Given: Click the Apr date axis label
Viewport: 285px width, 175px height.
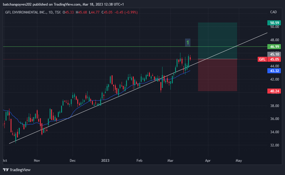Looking at the screenshot, I should coord(208,161).
